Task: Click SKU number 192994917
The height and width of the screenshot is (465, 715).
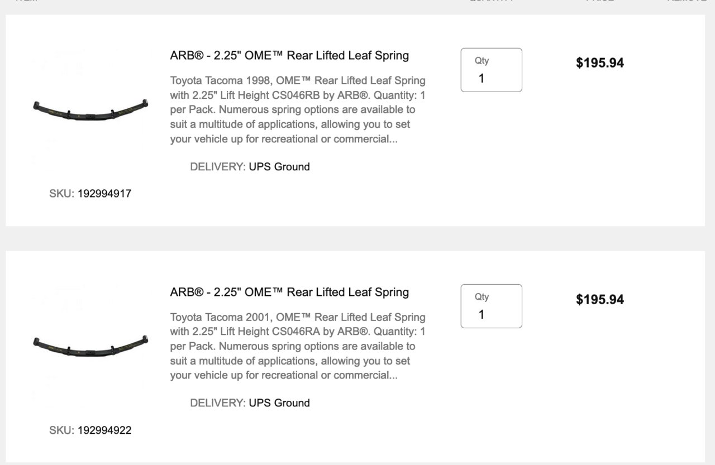Action: 104,194
